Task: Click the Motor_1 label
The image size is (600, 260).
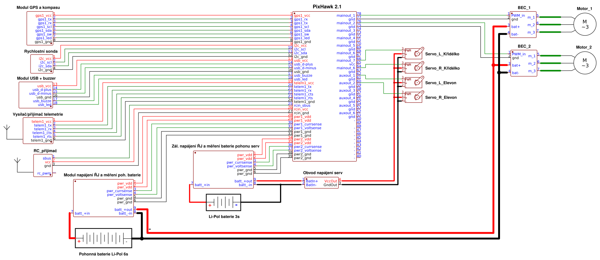Action: point(584,9)
